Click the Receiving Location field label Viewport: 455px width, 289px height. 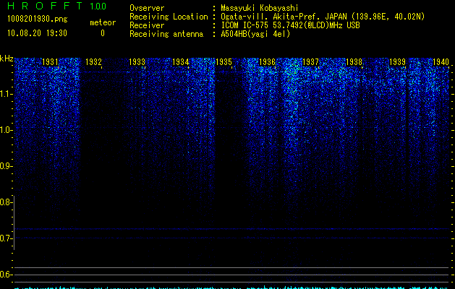pyautogui.click(x=169, y=17)
